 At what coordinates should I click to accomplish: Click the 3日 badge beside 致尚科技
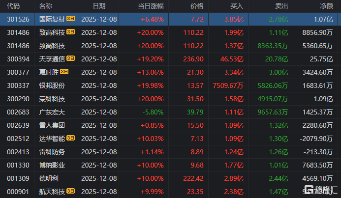point(70,32)
